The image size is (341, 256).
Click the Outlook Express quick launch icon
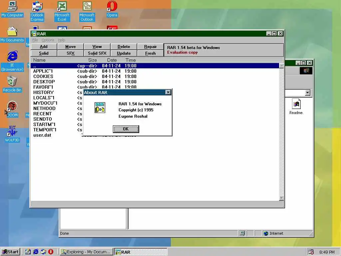point(43,252)
